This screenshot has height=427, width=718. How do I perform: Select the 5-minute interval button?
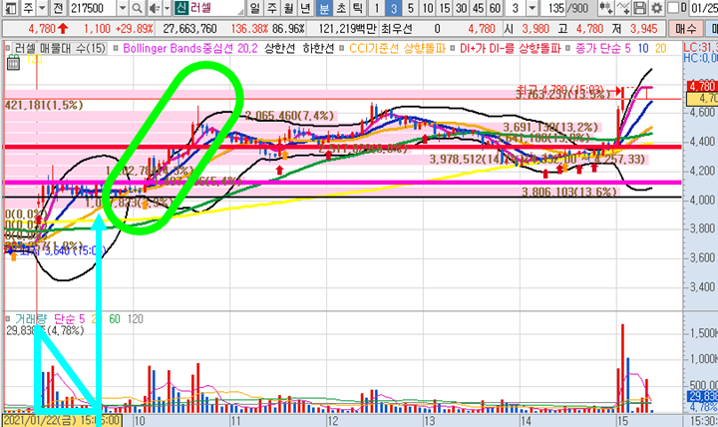pos(410,8)
